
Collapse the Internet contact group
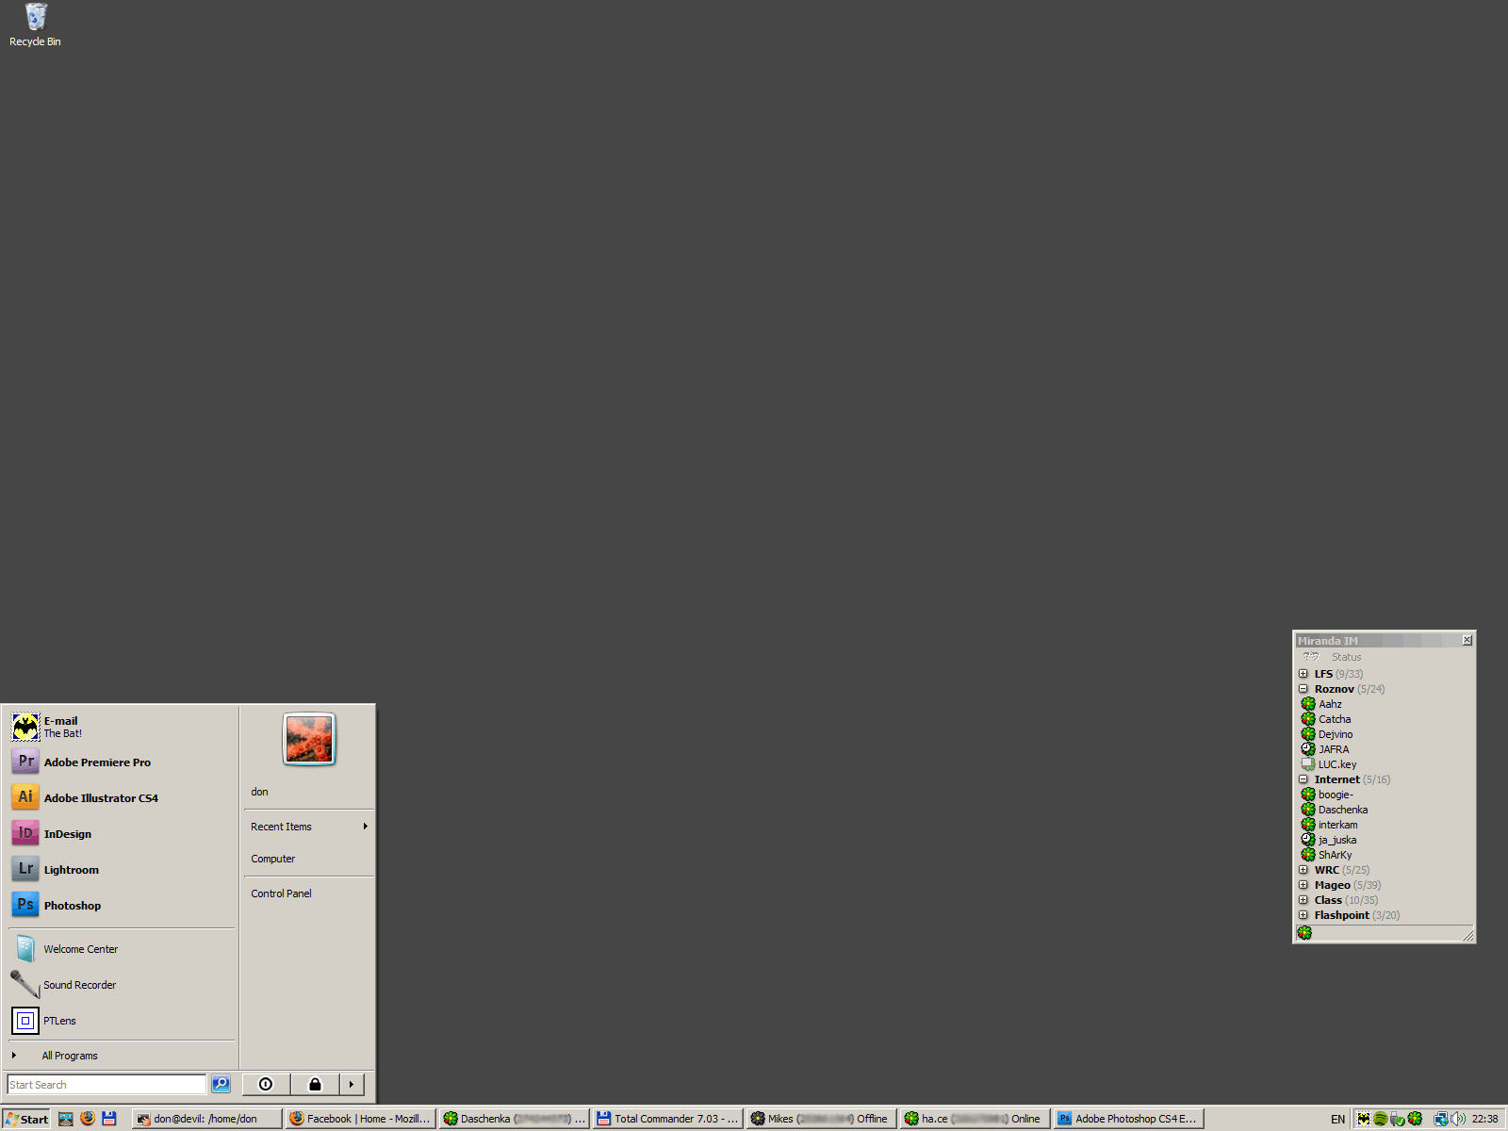click(1303, 779)
